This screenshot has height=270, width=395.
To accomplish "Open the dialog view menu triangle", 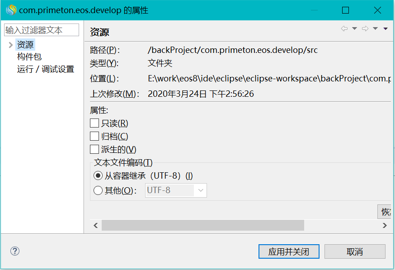I will (x=386, y=29).
